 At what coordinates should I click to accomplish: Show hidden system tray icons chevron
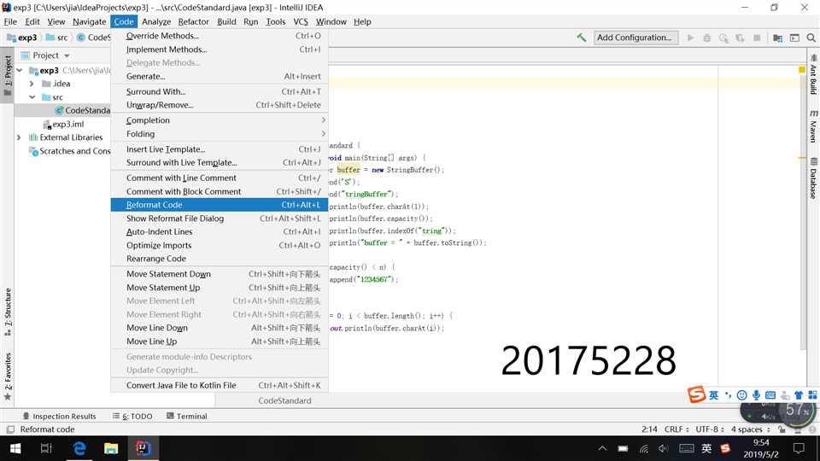[x=602, y=448]
